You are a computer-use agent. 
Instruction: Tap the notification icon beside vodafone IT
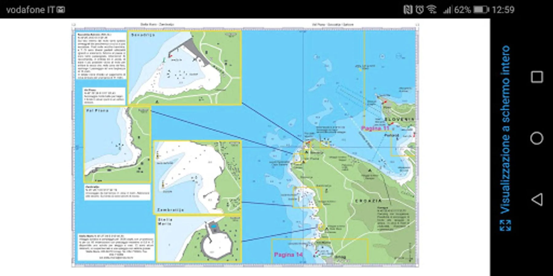click(61, 10)
